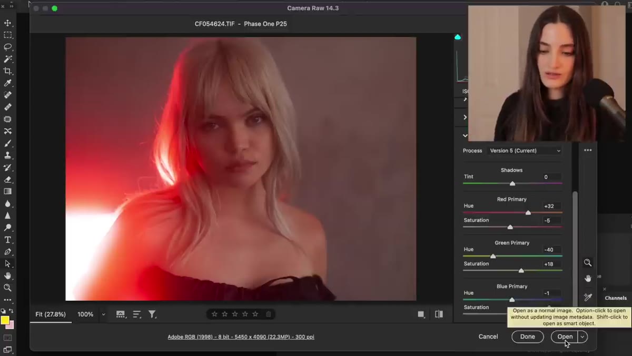The width and height of the screenshot is (632, 356).
Task: Swap foreground and background colors
Action: [12, 312]
